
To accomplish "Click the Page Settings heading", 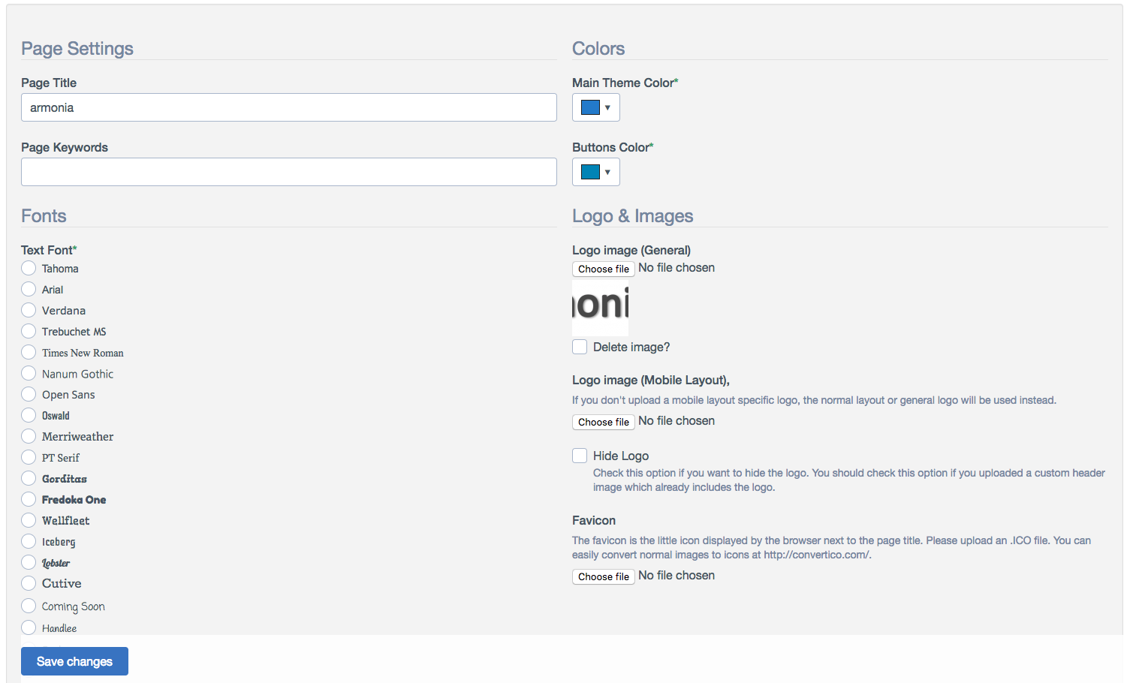I will [77, 48].
